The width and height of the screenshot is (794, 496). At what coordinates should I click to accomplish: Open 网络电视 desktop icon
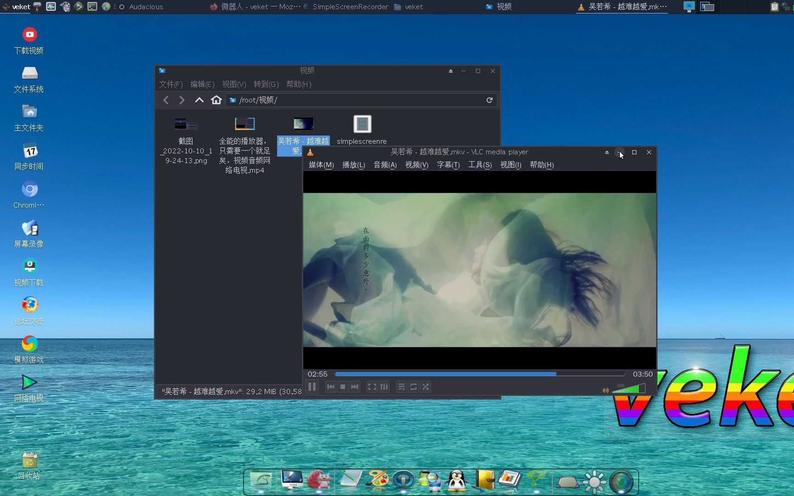(29, 389)
